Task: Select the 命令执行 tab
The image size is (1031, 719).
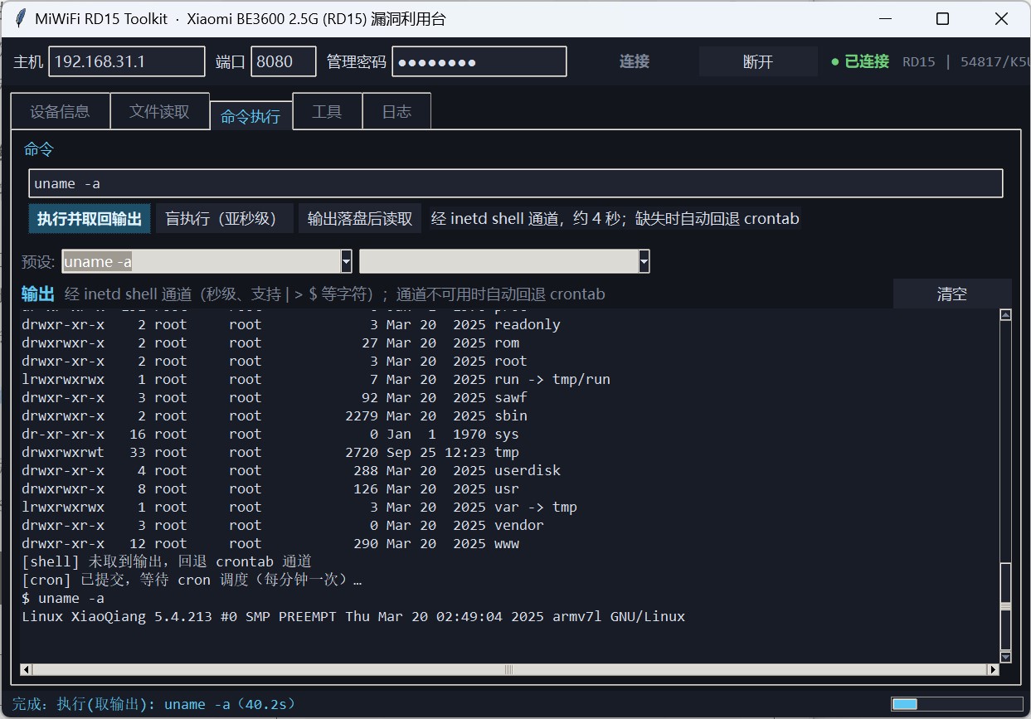Action: [250, 116]
